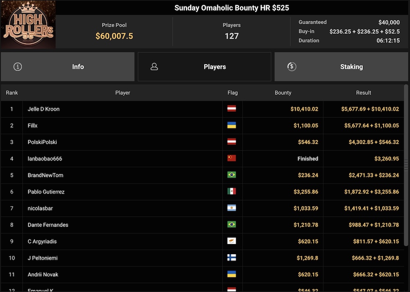Click the person icon on Players tab
Image resolution: width=410 pixels, height=292 pixels.
click(x=154, y=66)
